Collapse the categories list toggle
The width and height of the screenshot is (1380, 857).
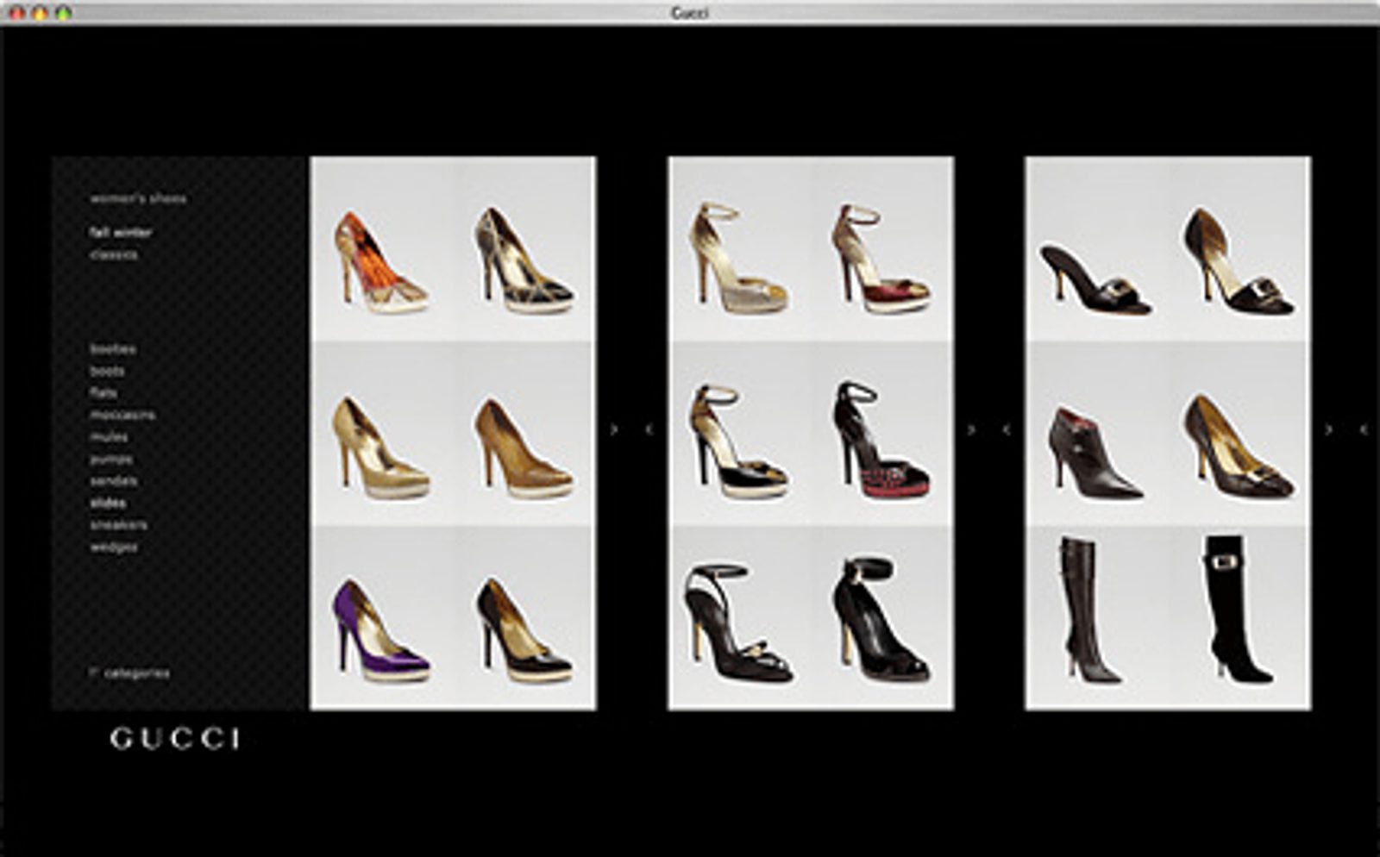129,672
